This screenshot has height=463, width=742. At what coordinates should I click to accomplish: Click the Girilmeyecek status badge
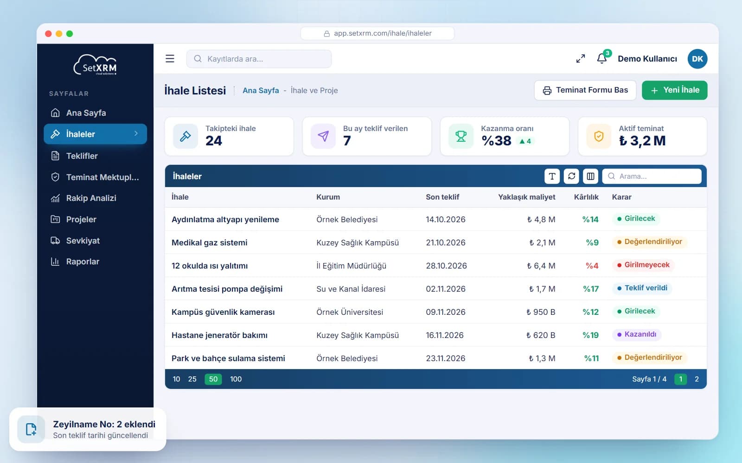point(643,265)
